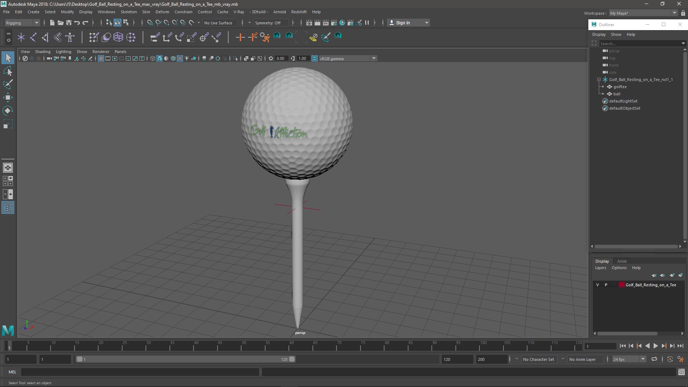The image size is (688, 387).
Task: Toggle color management ON button
Action: pos(315,58)
